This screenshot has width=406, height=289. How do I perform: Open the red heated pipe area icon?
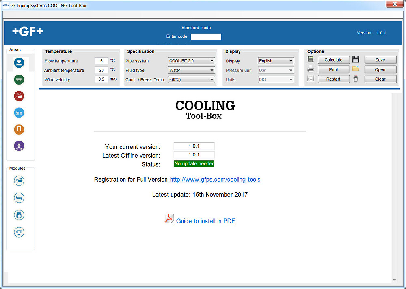[19, 96]
